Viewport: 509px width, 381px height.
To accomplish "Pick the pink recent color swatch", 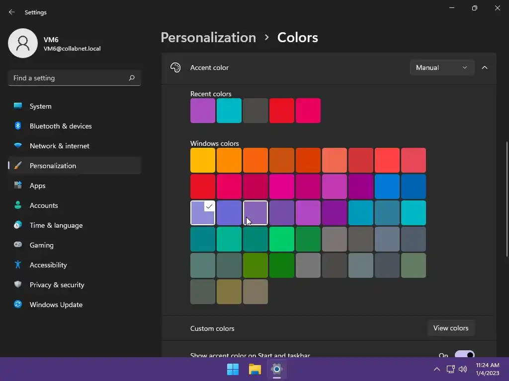I will (x=308, y=111).
